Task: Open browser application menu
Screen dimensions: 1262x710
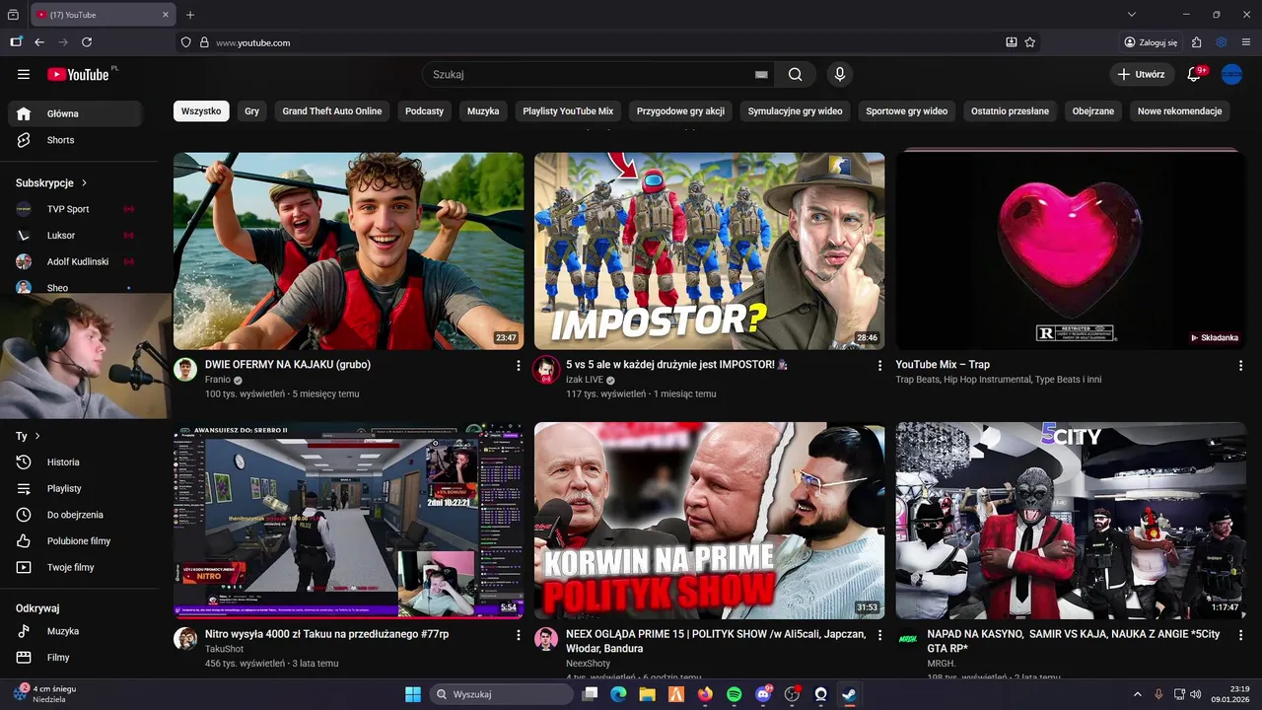Action: coord(1246,42)
